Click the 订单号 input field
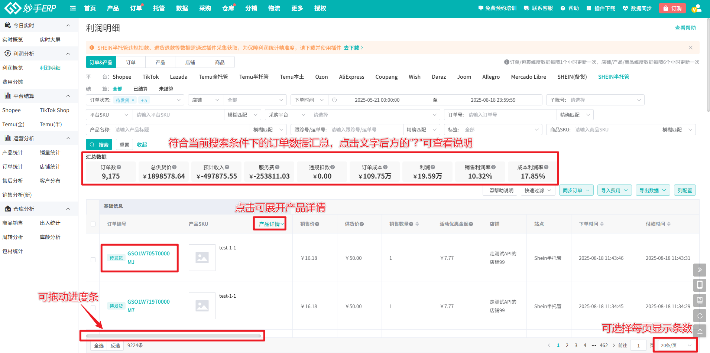710x353 pixels. pos(510,115)
